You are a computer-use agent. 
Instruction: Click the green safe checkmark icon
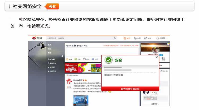point(109,60)
